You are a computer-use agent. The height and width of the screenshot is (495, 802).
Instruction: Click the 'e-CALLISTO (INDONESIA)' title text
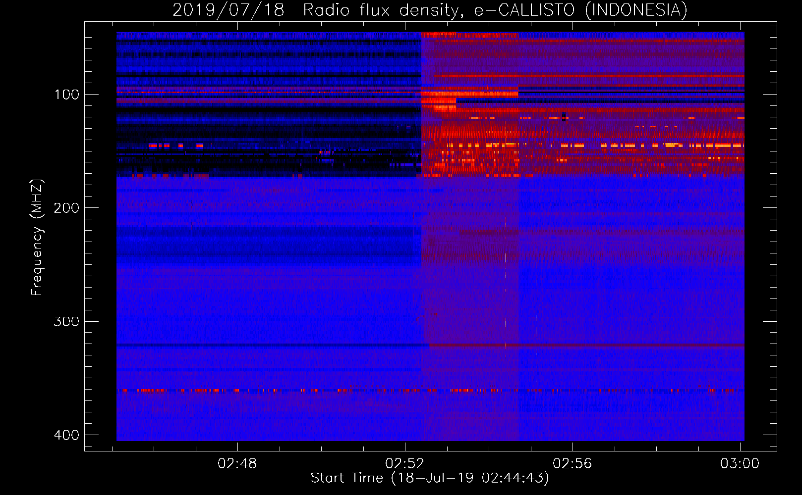tap(581, 10)
